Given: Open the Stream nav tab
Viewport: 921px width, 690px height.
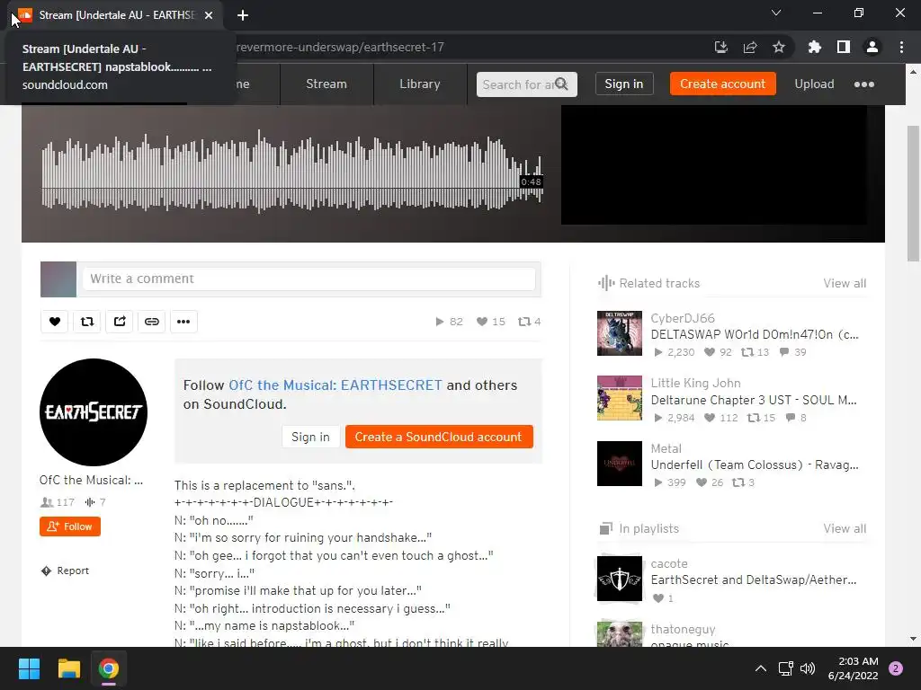Looking at the screenshot, I should pos(326,84).
